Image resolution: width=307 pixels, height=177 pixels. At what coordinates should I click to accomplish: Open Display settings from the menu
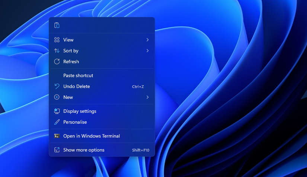(x=102, y=111)
